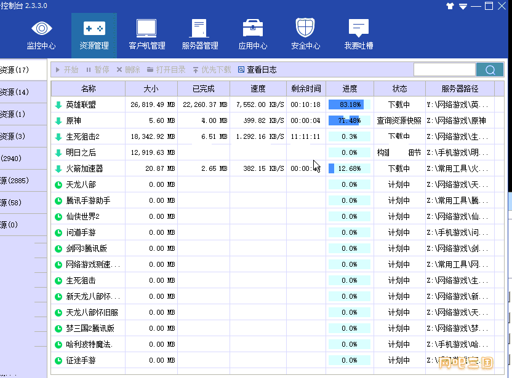Click 优先下载 priority download button
512x378 pixels.
212,69
